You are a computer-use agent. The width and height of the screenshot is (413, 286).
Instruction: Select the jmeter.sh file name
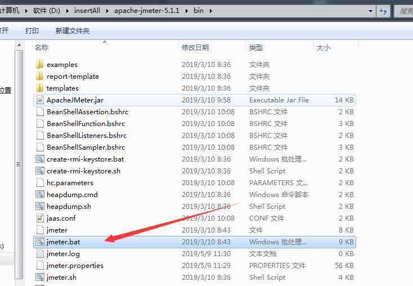point(61,278)
